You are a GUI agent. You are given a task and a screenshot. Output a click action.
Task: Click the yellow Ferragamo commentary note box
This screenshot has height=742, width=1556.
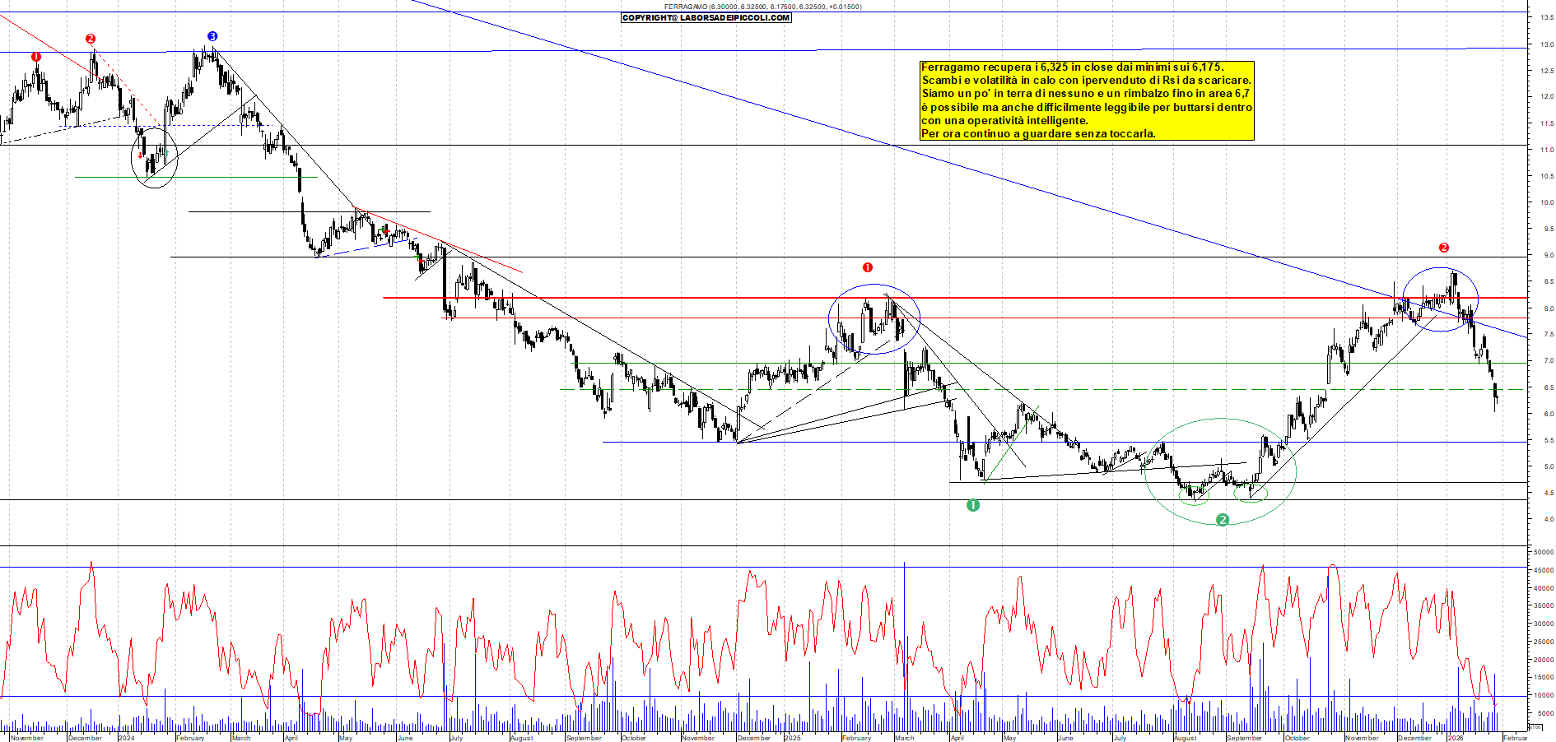(1086, 100)
